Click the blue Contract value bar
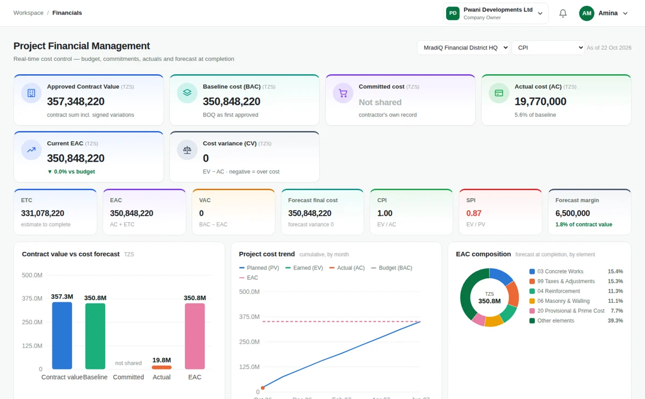This screenshot has width=645, height=399. click(62, 336)
